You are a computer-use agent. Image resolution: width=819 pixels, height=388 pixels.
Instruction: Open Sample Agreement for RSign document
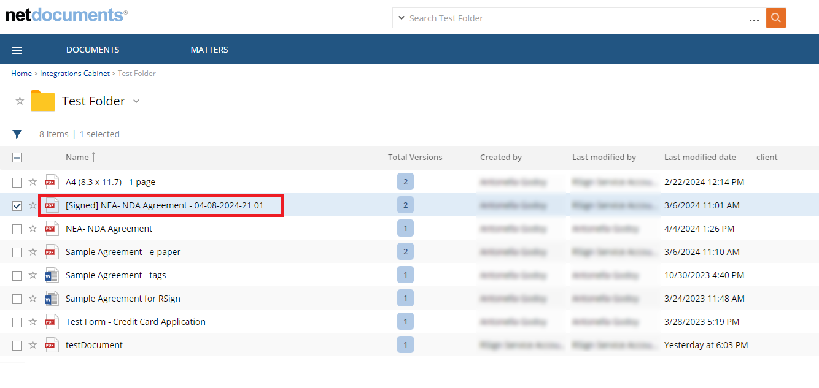point(123,299)
